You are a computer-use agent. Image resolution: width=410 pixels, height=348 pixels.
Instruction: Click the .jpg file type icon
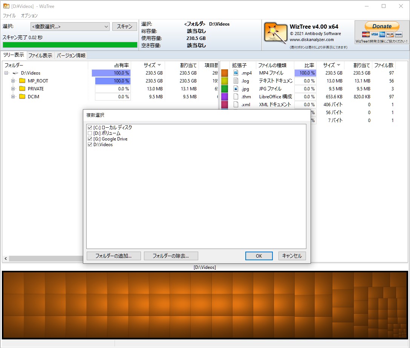(x=236, y=89)
